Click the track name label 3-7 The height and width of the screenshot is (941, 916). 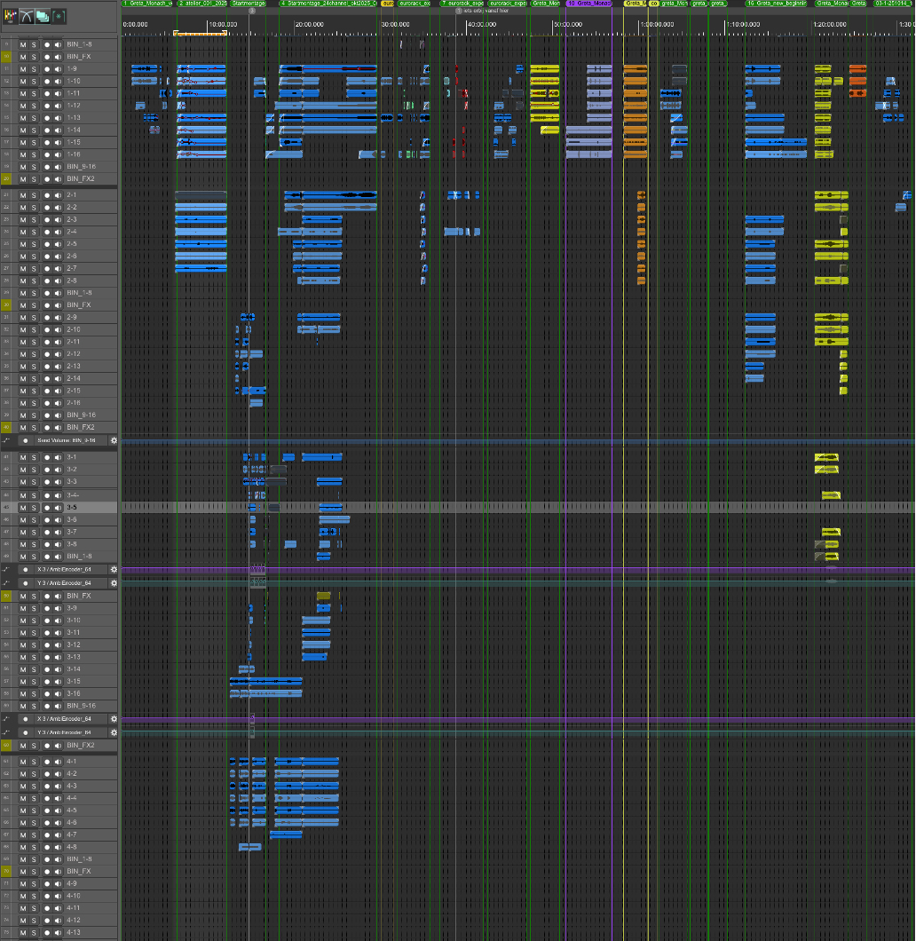coord(72,532)
